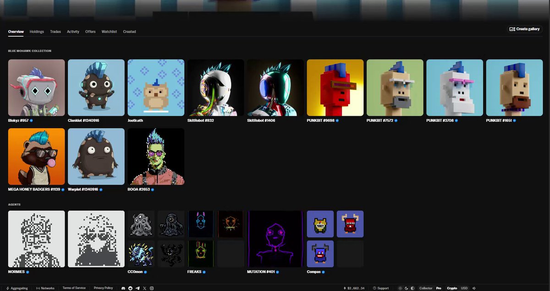Open the Trades tab

pyautogui.click(x=55, y=32)
